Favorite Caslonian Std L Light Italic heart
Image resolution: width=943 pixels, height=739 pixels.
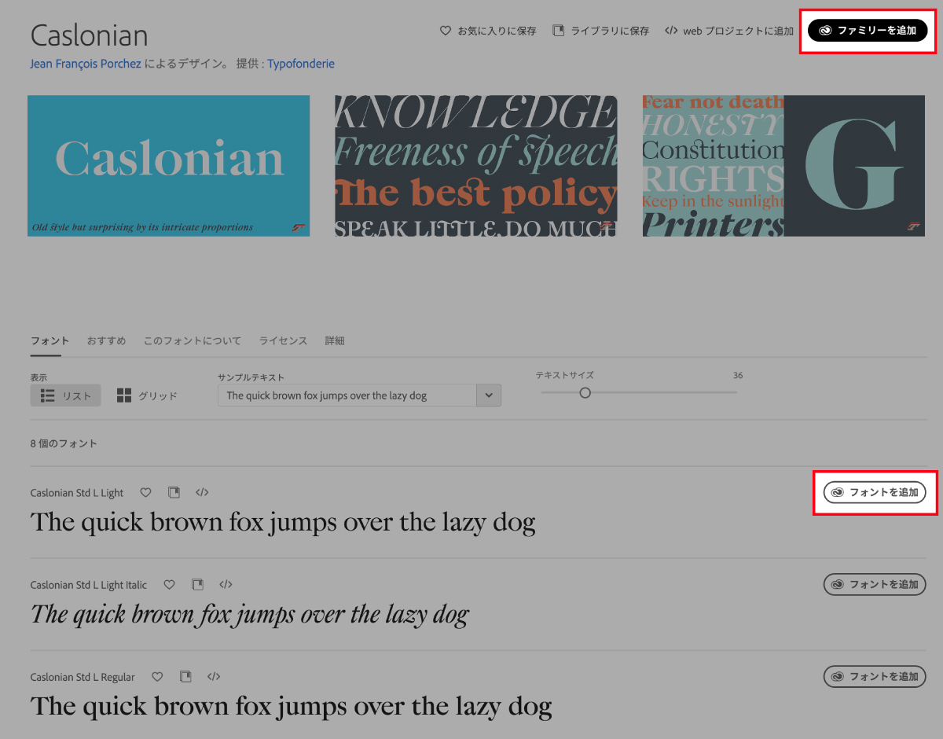169,584
